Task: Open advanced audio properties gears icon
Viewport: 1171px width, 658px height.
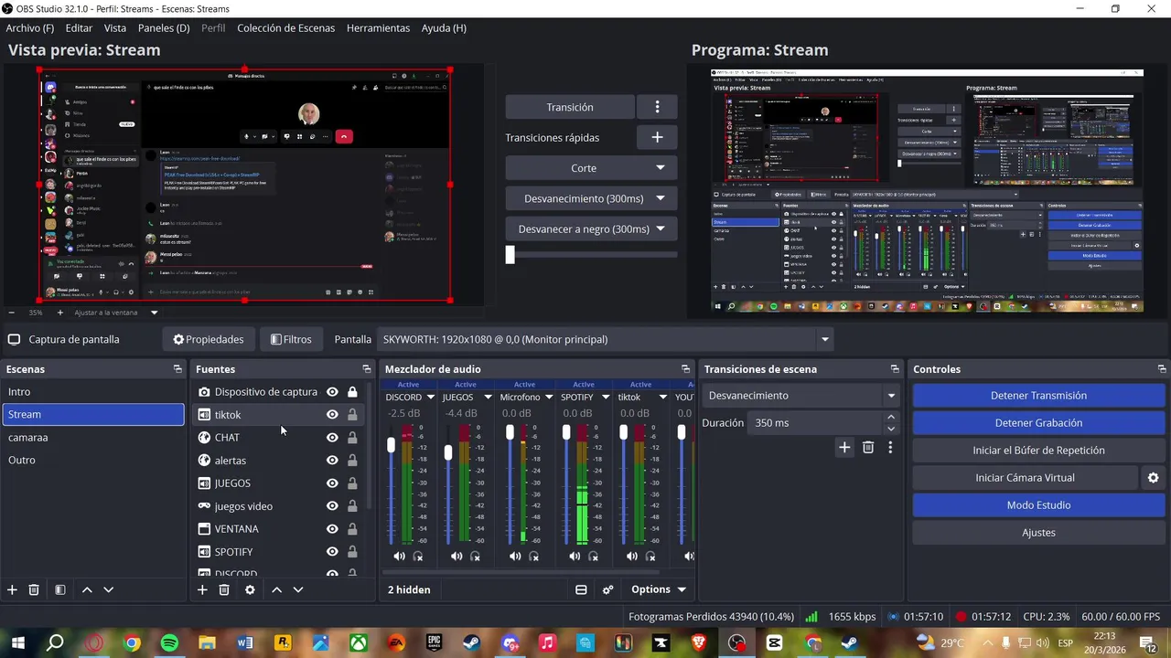Action: click(x=607, y=589)
